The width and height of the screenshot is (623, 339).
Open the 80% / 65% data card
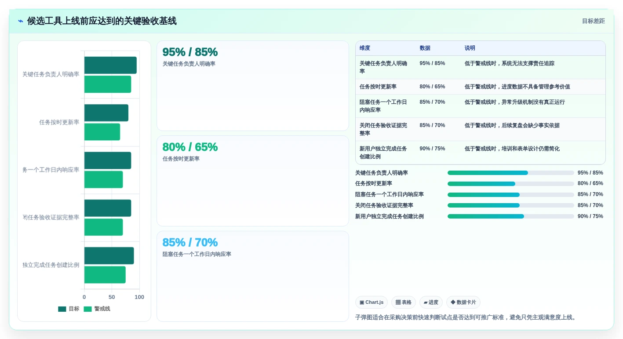(x=253, y=181)
